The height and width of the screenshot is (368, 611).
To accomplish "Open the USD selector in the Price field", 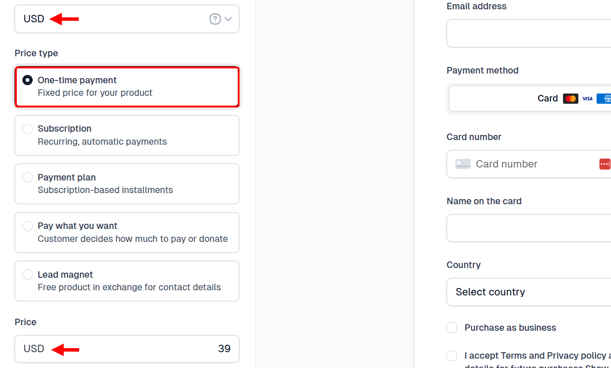I will (34, 348).
